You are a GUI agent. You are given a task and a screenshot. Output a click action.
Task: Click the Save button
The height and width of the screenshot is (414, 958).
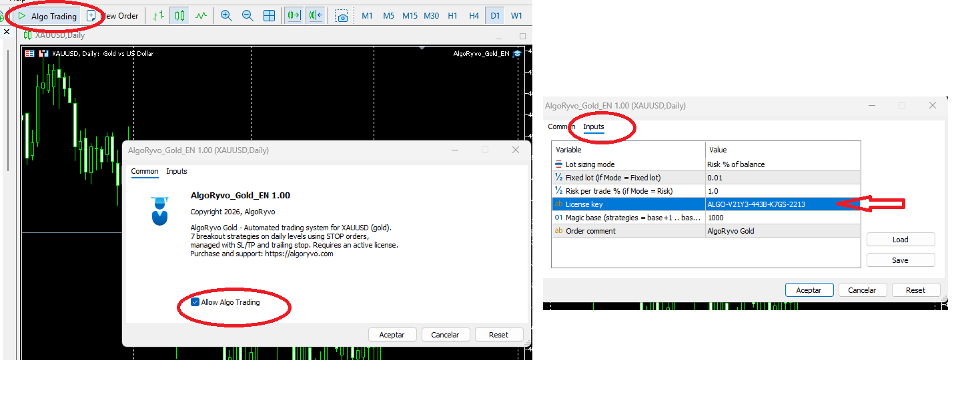[x=901, y=260]
